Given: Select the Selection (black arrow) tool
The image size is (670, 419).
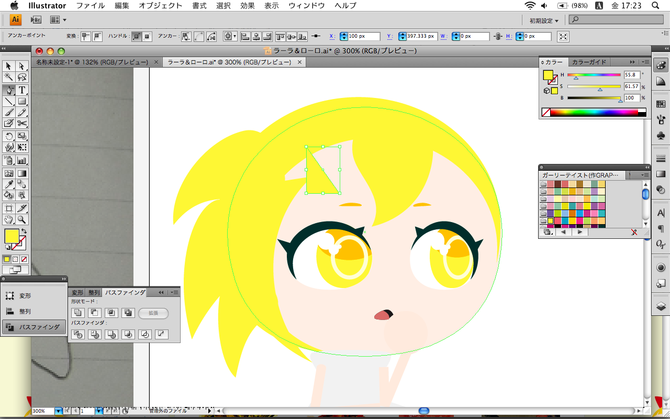Looking at the screenshot, I should point(9,66).
